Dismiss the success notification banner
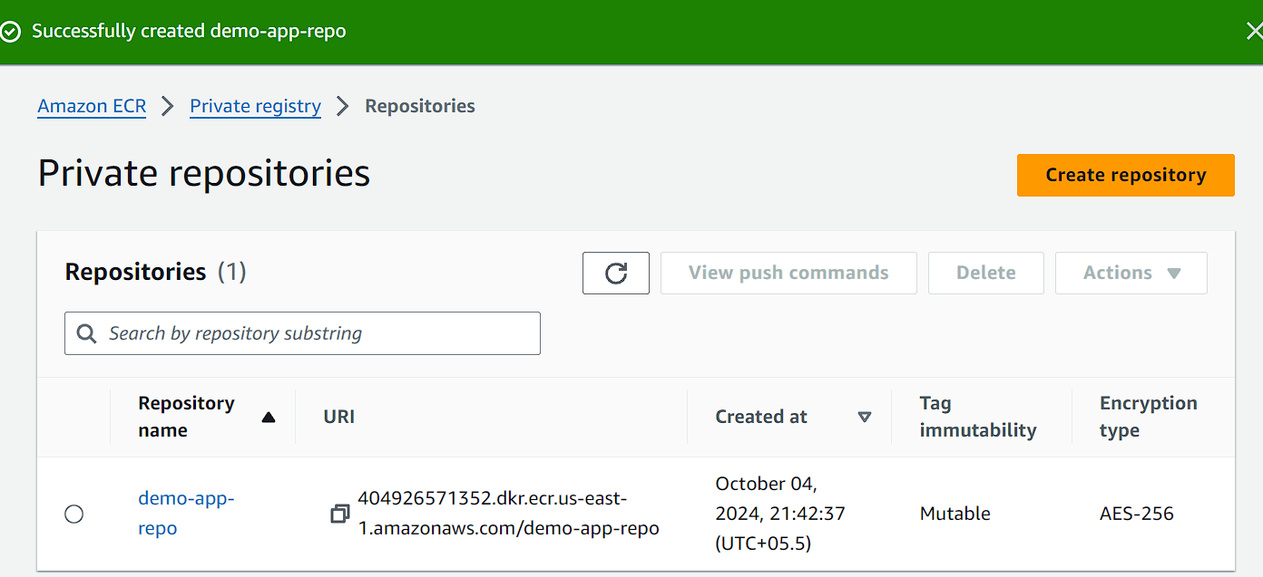Image resolution: width=1263 pixels, height=577 pixels. tap(1254, 32)
